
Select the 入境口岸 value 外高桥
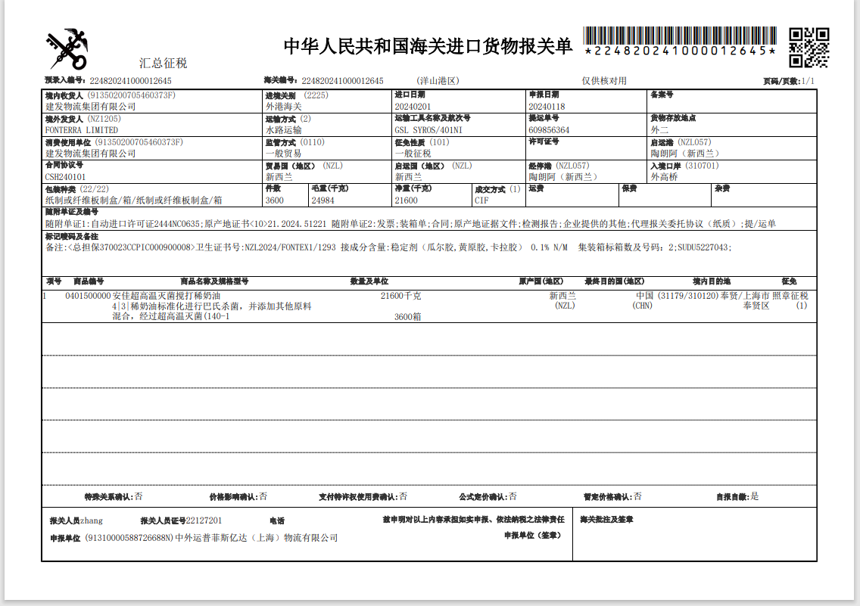pyautogui.click(x=664, y=177)
